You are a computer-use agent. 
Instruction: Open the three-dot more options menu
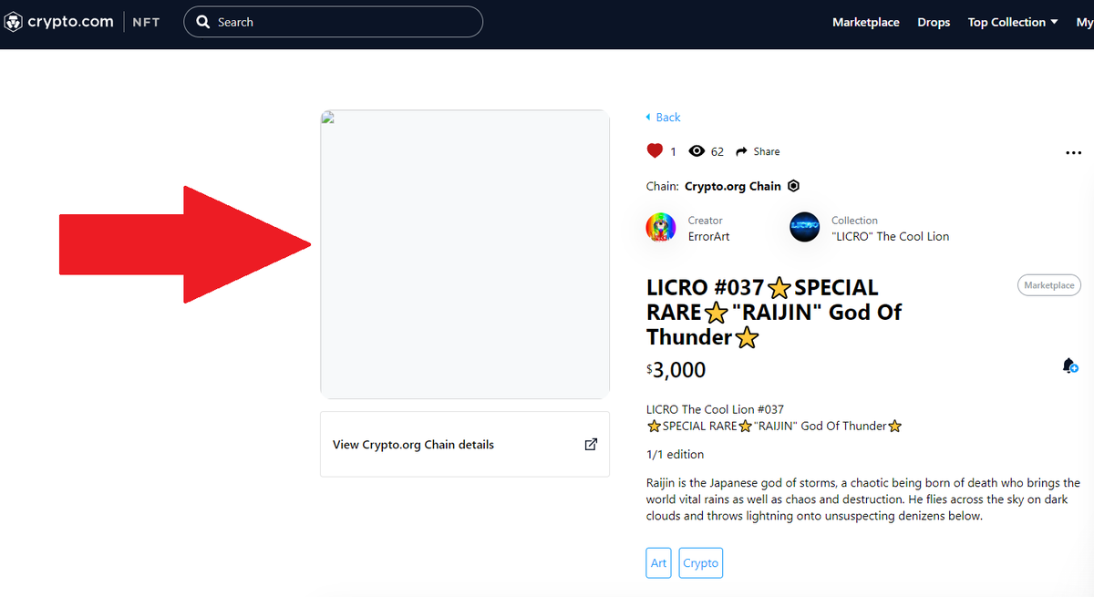pos(1073,153)
